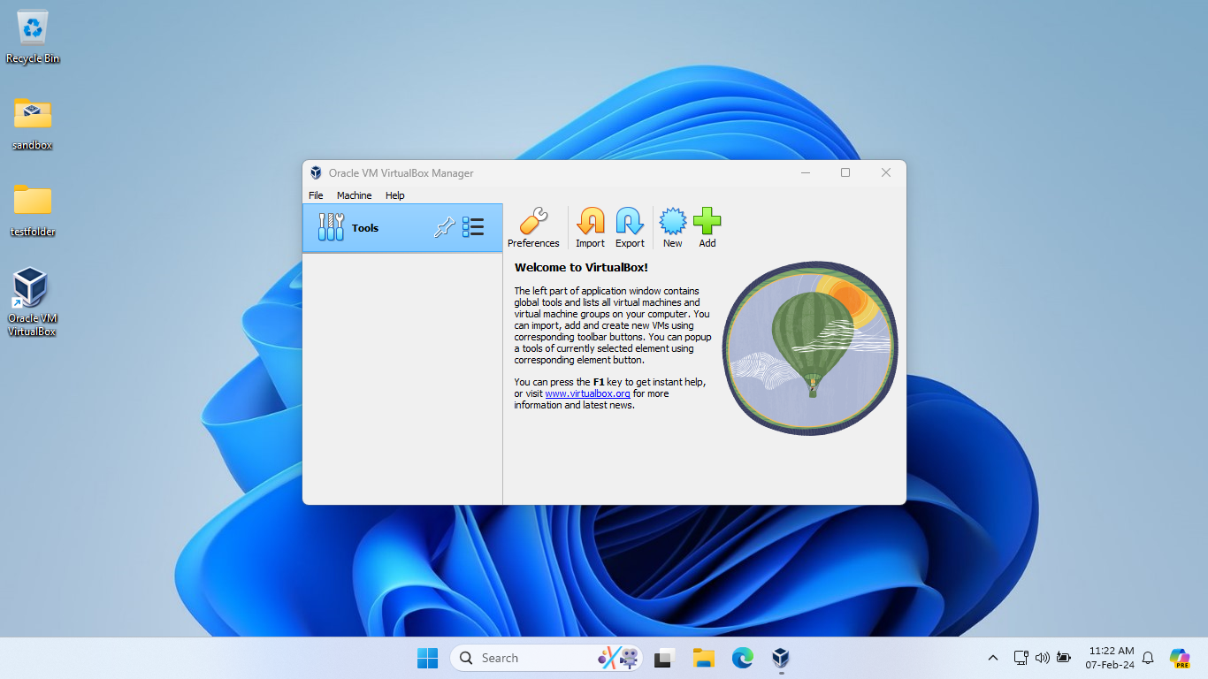1208x679 pixels.
Task: Open the Copilot preview icon
Action: 1180,658
